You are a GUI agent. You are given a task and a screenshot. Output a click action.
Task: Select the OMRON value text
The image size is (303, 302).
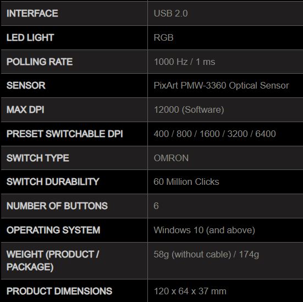click(171, 158)
